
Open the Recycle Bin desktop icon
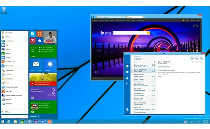coord(4,10)
